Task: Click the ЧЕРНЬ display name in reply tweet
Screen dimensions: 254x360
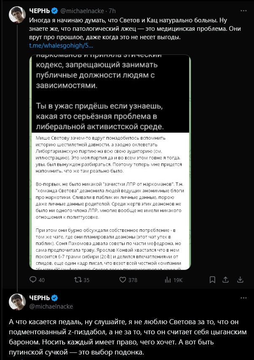Action: [x=40, y=298]
